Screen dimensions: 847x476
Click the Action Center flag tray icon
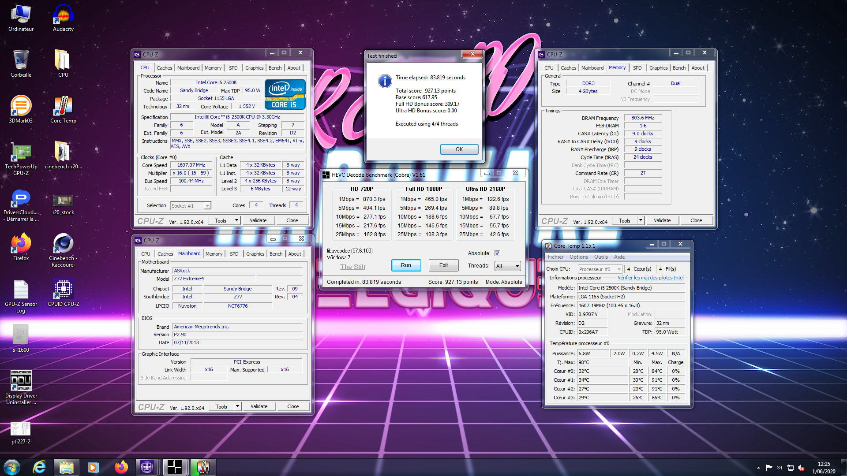pyautogui.click(x=769, y=468)
